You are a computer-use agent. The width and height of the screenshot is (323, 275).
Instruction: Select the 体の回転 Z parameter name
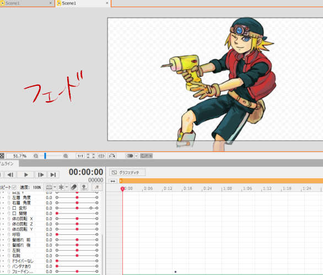point(23,224)
